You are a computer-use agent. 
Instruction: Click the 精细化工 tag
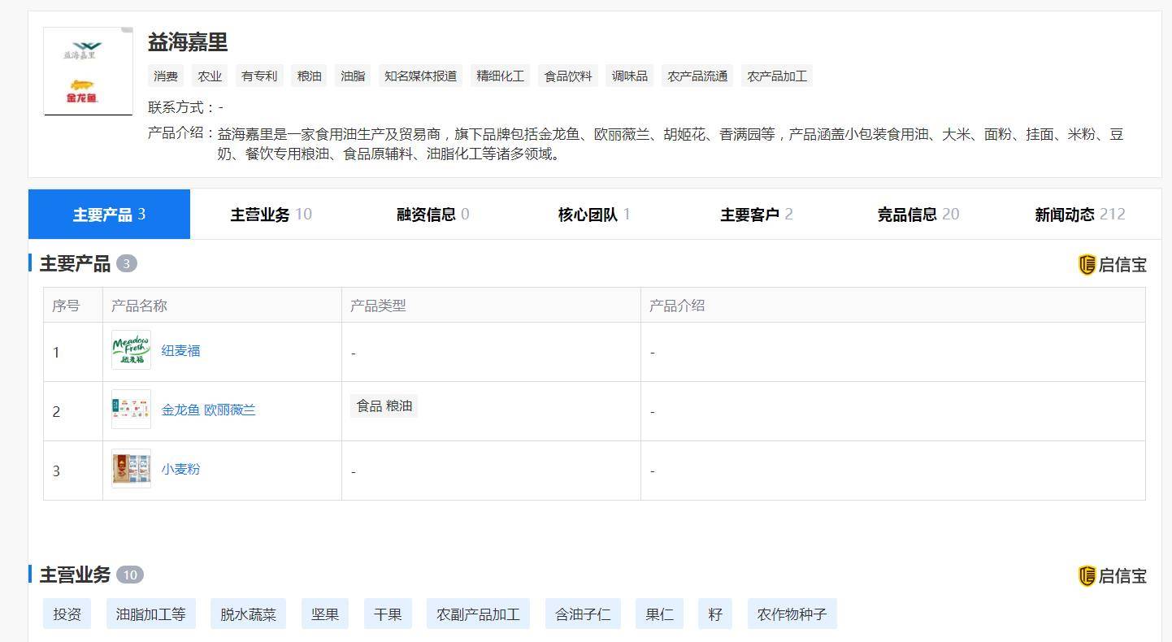point(500,76)
